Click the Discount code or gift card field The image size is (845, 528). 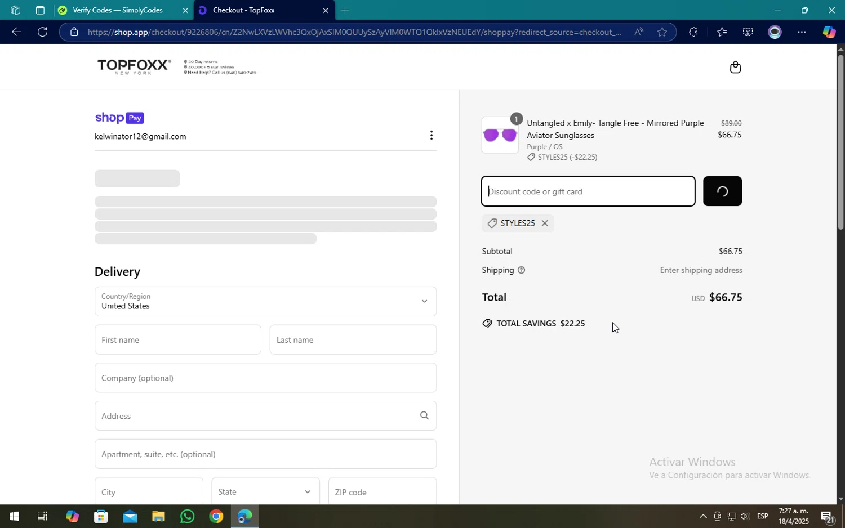[588, 191]
